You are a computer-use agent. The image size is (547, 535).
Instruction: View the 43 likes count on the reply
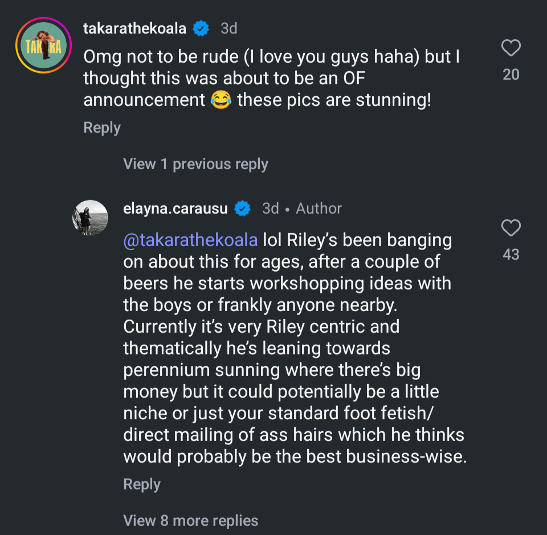coord(511,255)
